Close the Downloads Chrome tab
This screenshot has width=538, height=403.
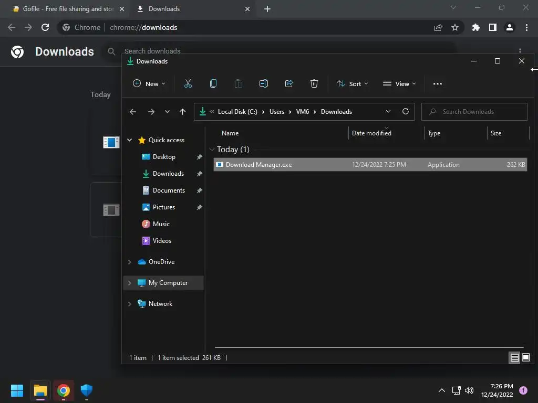[x=247, y=9]
